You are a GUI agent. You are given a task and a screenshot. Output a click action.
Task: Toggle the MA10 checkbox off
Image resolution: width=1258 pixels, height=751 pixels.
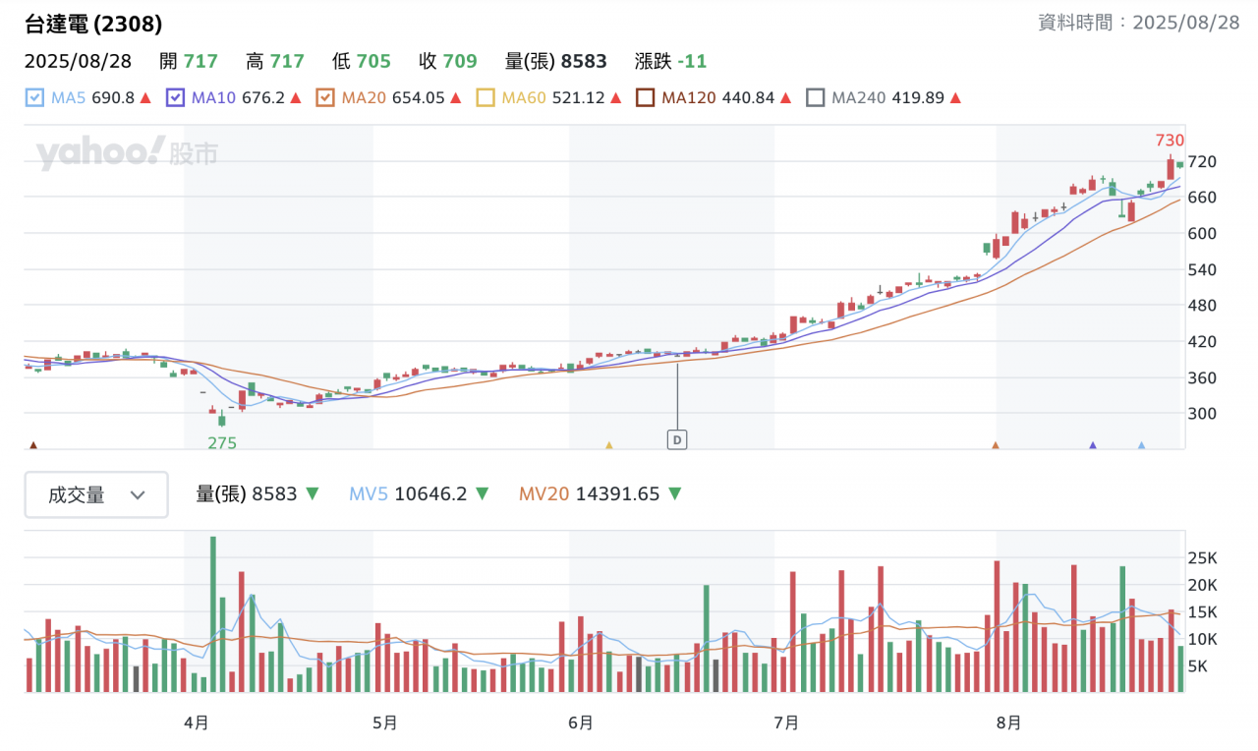pyautogui.click(x=176, y=98)
